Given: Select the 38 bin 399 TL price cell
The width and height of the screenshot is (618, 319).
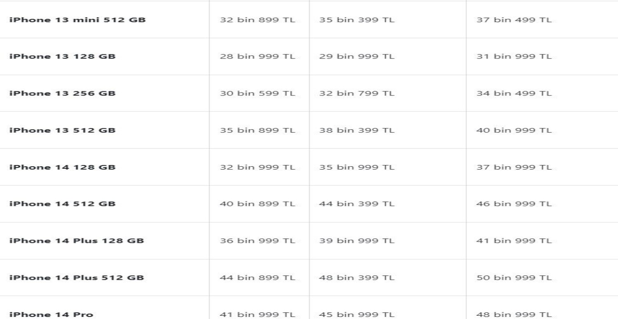Looking at the screenshot, I should coord(357,130).
